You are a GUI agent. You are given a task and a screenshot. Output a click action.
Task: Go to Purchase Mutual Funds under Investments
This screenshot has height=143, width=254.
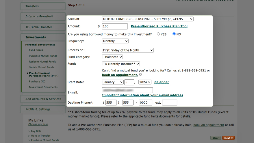43,56
